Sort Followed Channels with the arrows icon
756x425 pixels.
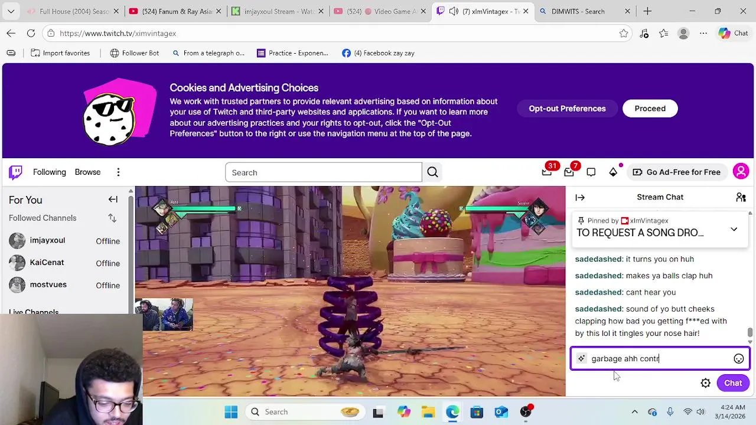[112, 218]
